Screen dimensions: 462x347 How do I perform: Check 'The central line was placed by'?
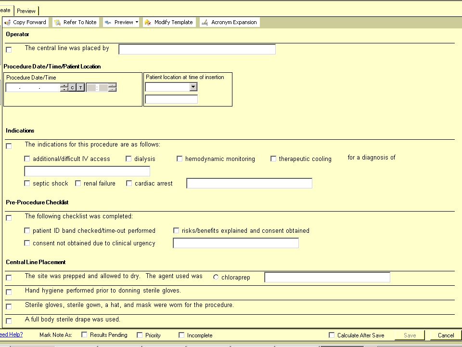pyautogui.click(x=9, y=50)
